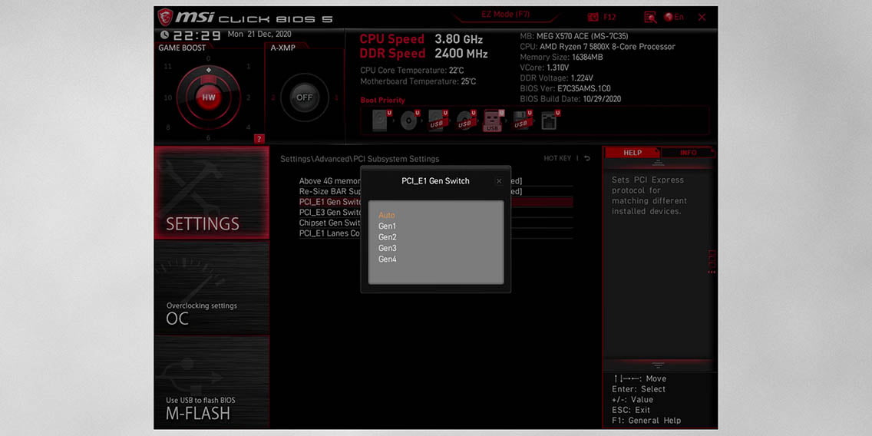Image resolution: width=872 pixels, height=436 pixels.
Task: Click the 22:29 clock display
Action: point(197,35)
